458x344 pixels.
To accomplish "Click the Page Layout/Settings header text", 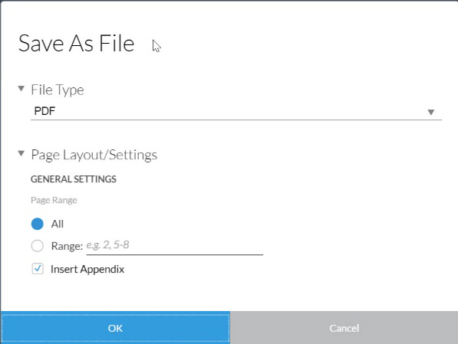I will coord(94,155).
